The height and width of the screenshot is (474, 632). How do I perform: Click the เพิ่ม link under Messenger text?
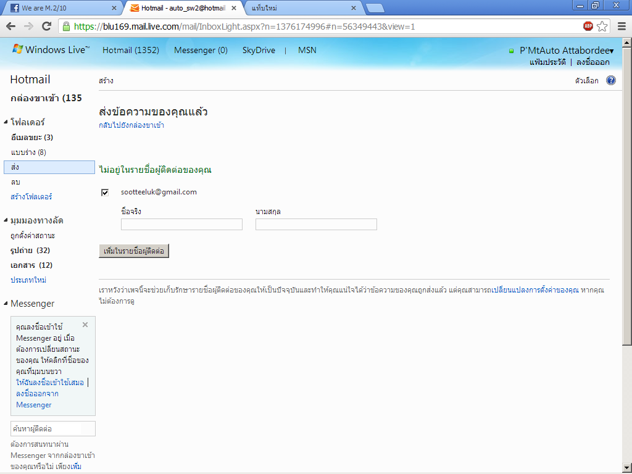tap(76, 467)
